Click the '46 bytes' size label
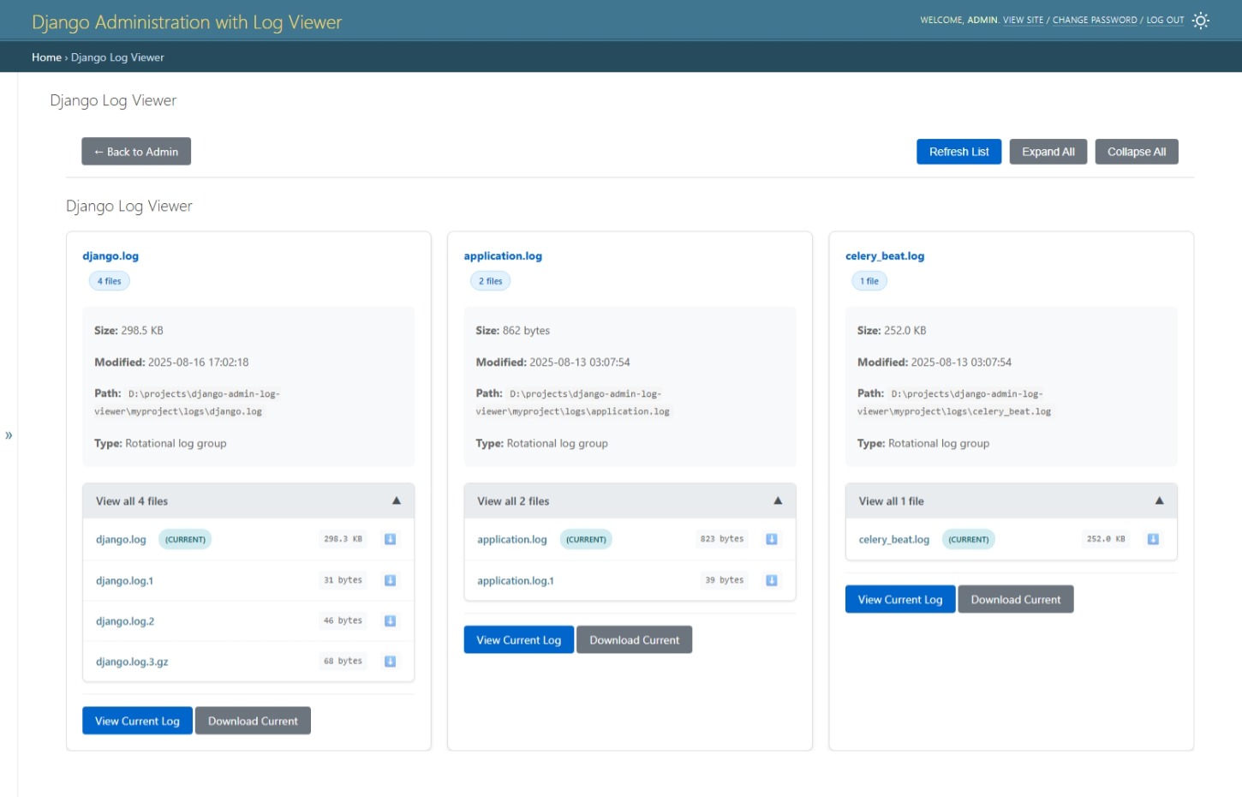Screen dimensions: 1242x797 click(343, 620)
